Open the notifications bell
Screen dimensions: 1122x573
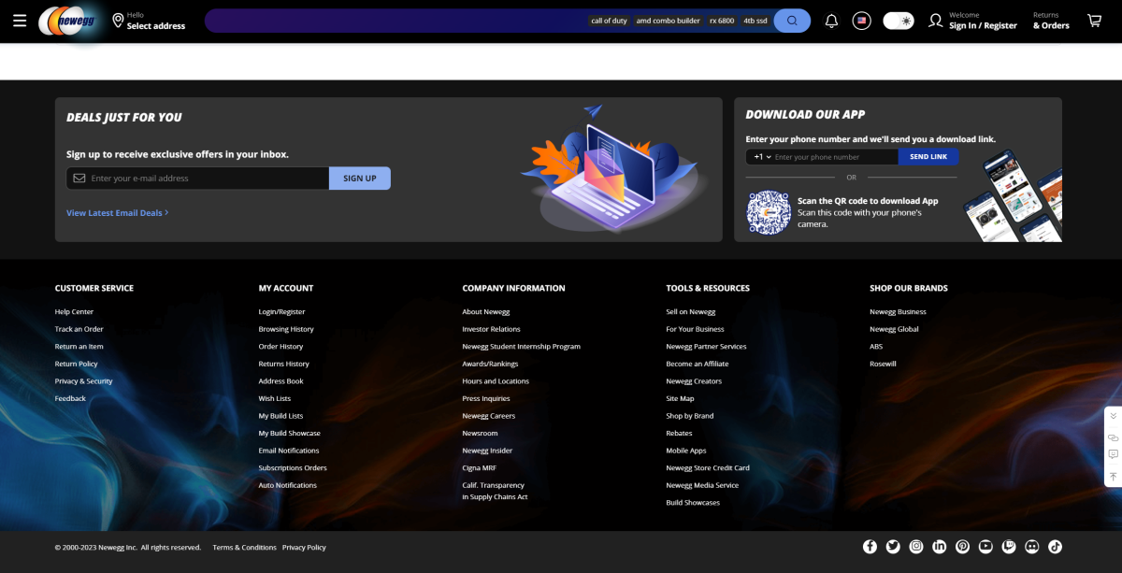point(831,21)
